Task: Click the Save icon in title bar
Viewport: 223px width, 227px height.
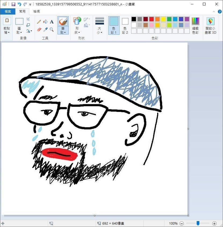Action: click(x=13, y=4)
